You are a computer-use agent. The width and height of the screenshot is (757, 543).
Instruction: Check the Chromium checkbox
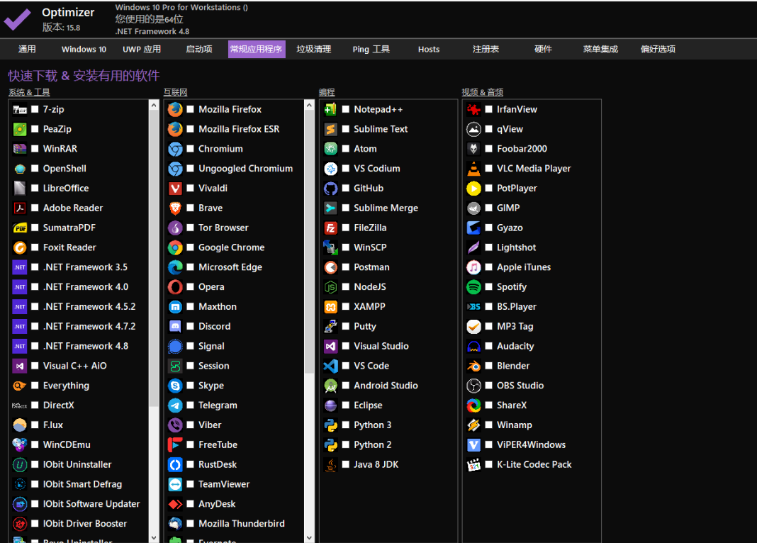pos(190,149)
